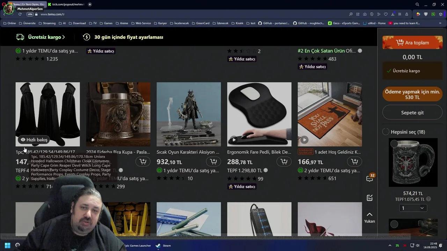Open the Online bookmarks folder
The height and width of the screenshot is (251, 447).
(9, 23)
